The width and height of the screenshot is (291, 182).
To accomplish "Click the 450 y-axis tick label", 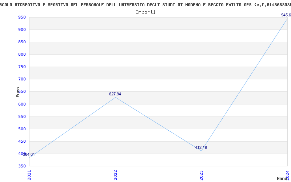I will 22,141.
